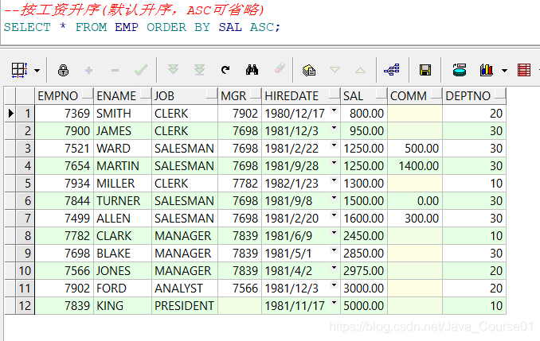Click the SAL column header
This screenshot has width=540, height=341.
pos(364,96)
